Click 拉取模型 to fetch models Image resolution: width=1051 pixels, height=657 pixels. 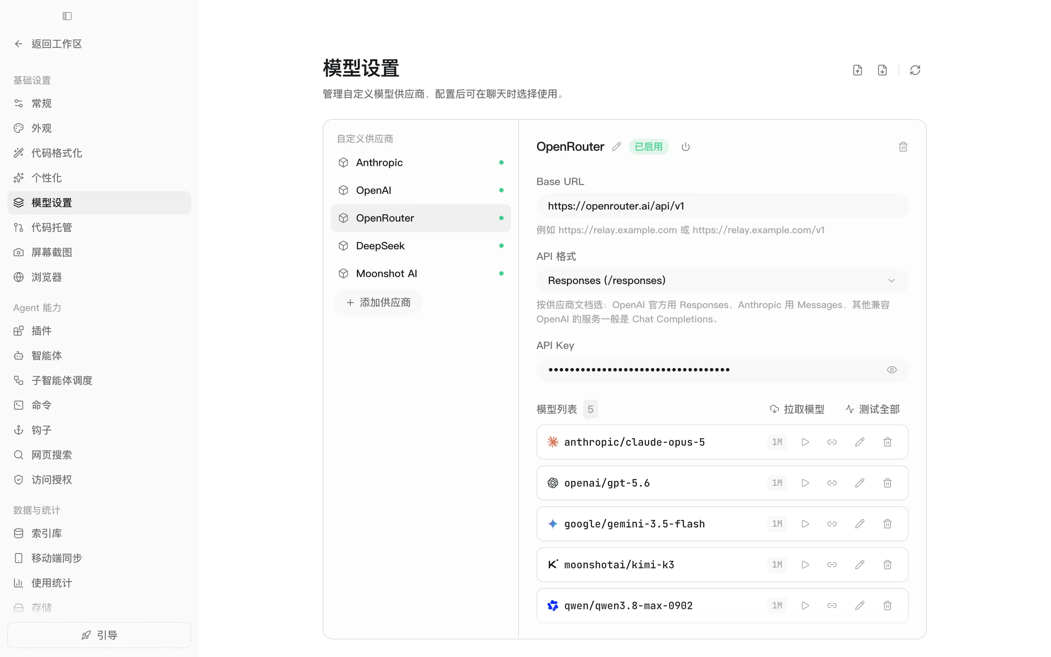(x=797, y=409)
